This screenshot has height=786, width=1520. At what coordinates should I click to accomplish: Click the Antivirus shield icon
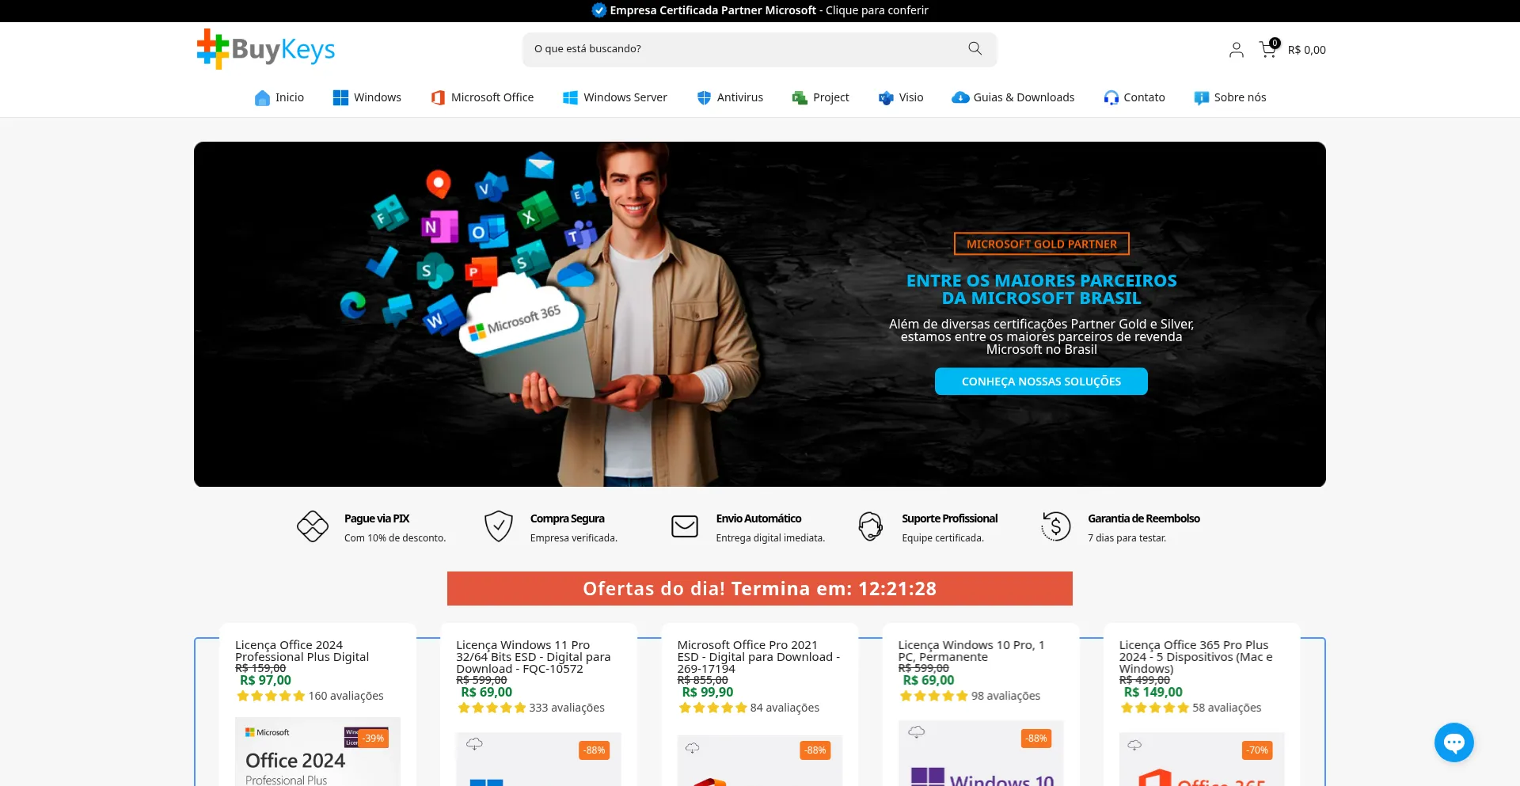click(704, 97)
